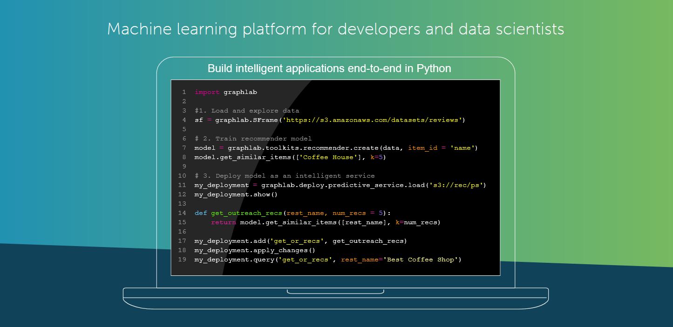Click code line 'import graphlab'
The width and height of the screenshot is (673, 327).
click(x=226, y=92)
